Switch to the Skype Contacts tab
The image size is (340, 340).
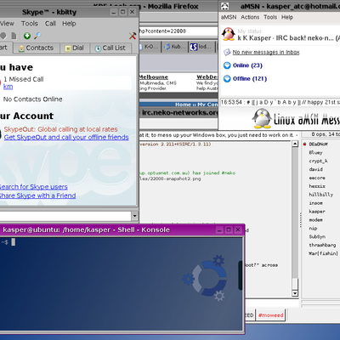[37, 48]
